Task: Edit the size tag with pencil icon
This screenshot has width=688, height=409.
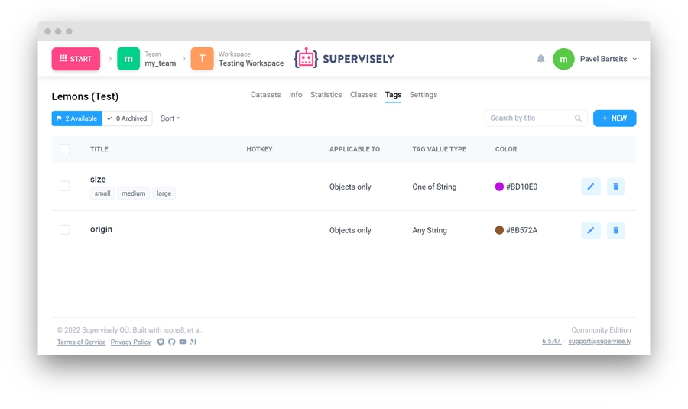Action: 590,187
